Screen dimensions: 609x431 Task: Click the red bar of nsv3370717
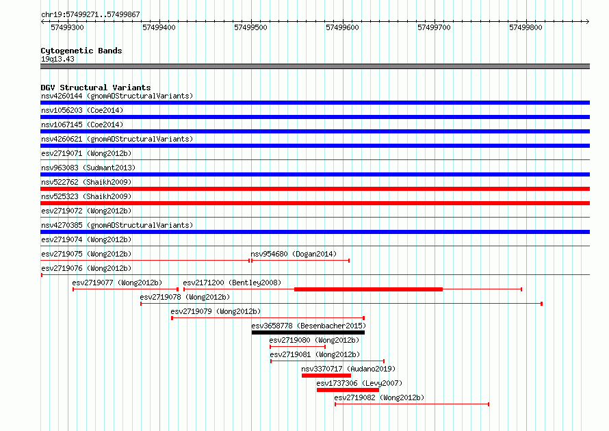click(326, 376)
